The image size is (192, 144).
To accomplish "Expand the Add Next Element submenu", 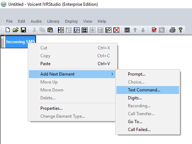I will click(x=72, y=74).
